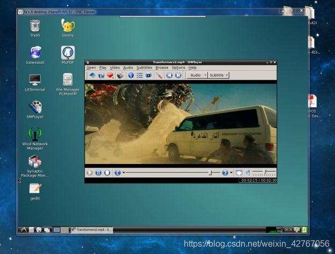Take a screenshot with the camera icon
335x254 pixels.
120,75
